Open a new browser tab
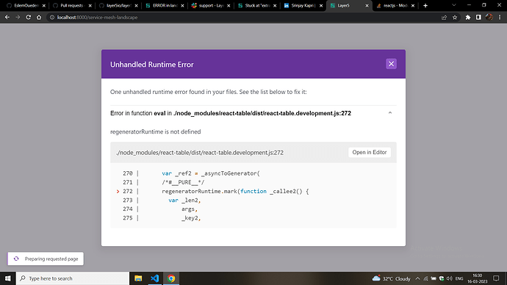This screenshot has height=285, width=507. coord(425,5)
